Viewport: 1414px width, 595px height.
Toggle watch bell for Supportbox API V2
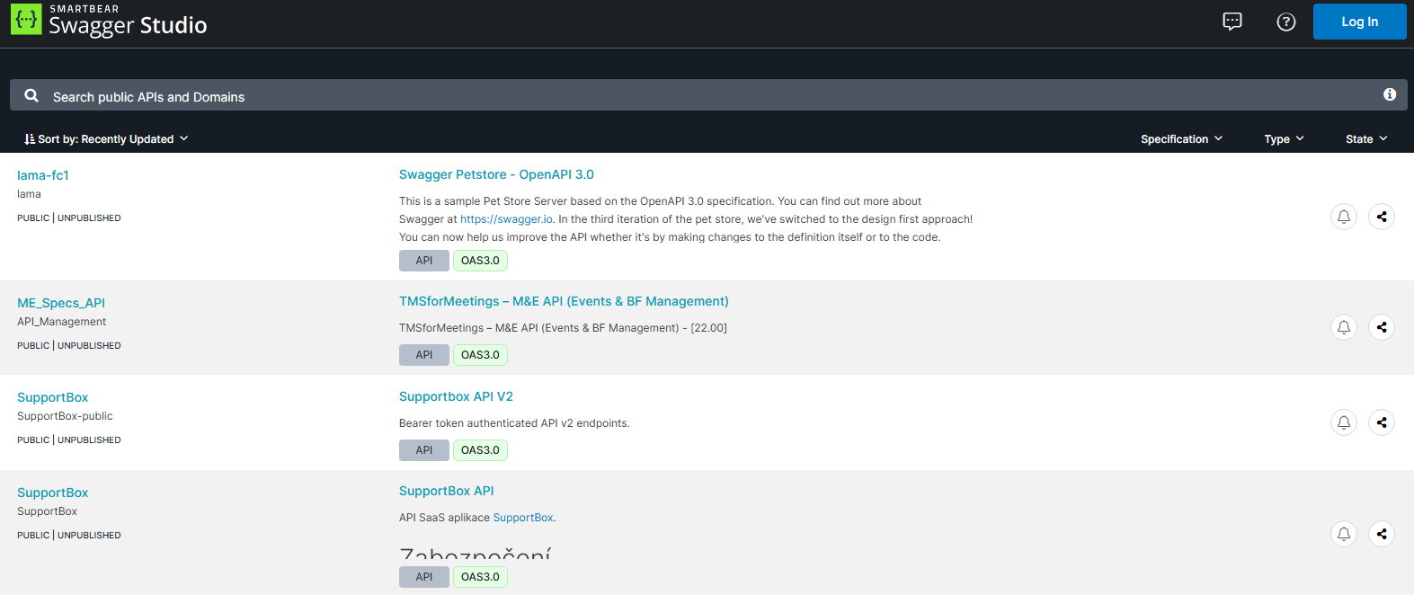1344,422
